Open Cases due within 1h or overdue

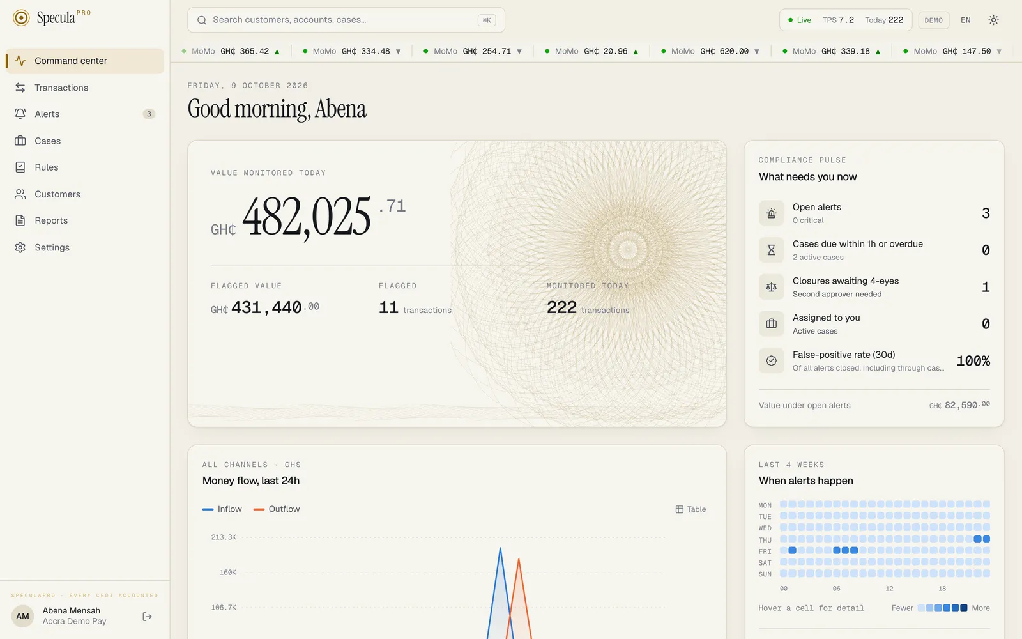[x=874, y=250]
